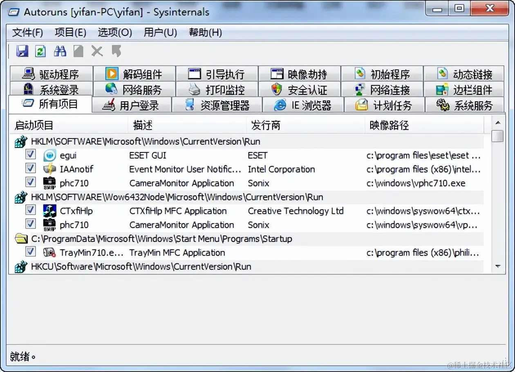The image size is (515, 372).
Task: Click the "Creative Technology Ltd" publisher cell
Action: click(x=296, y=211)
